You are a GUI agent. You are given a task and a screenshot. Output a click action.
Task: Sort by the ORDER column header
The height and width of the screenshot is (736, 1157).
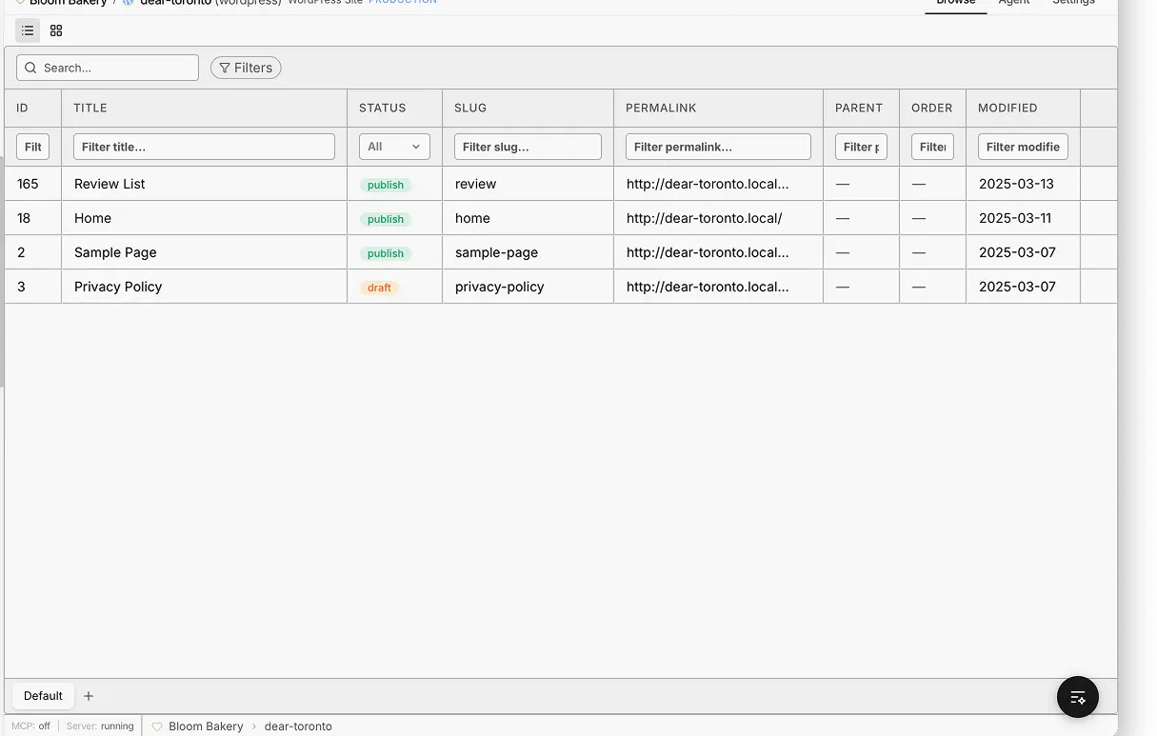point(932,108)
